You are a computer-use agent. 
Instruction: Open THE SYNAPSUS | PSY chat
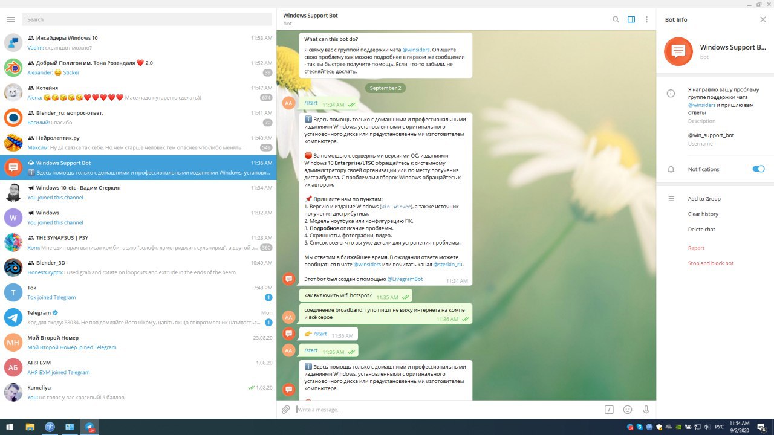(x=138, y=242)
